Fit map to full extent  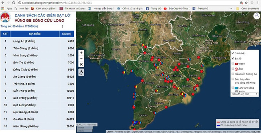click(x=81, y=64)
